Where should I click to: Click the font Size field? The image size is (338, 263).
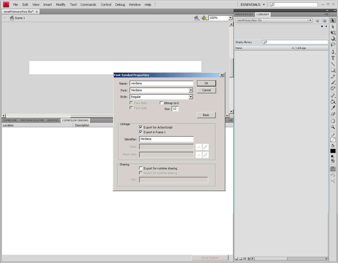(x=175, y=109)
